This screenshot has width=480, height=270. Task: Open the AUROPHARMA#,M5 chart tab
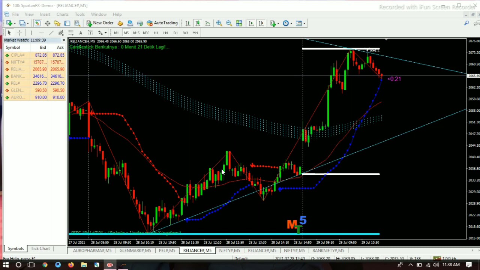tap(92, 250)
